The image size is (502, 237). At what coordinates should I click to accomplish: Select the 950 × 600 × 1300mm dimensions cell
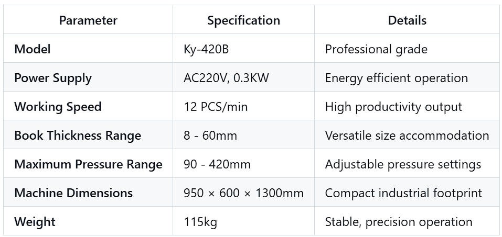243,193
